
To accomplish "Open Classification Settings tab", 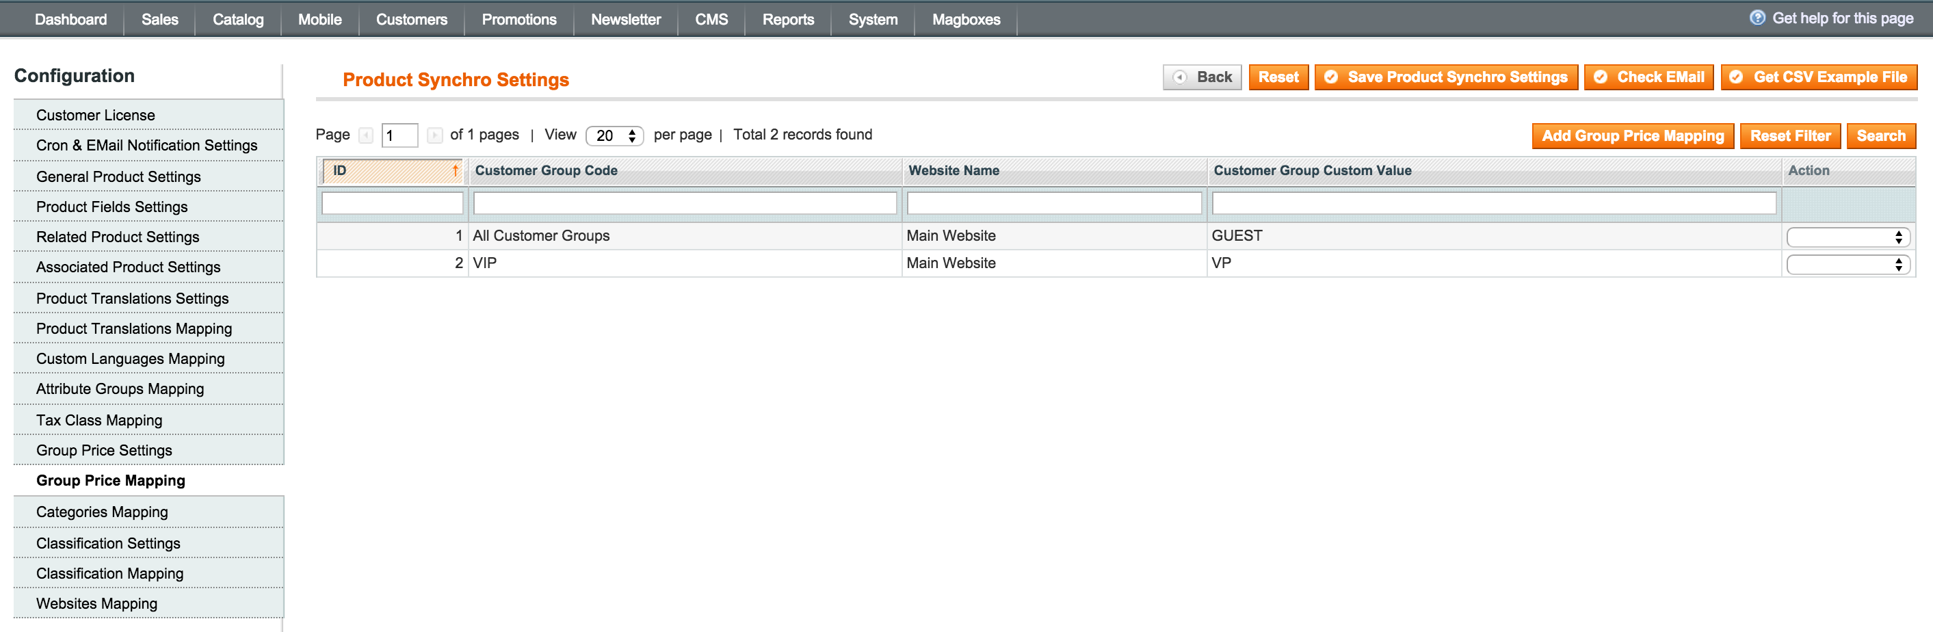I will coord(148,544).
